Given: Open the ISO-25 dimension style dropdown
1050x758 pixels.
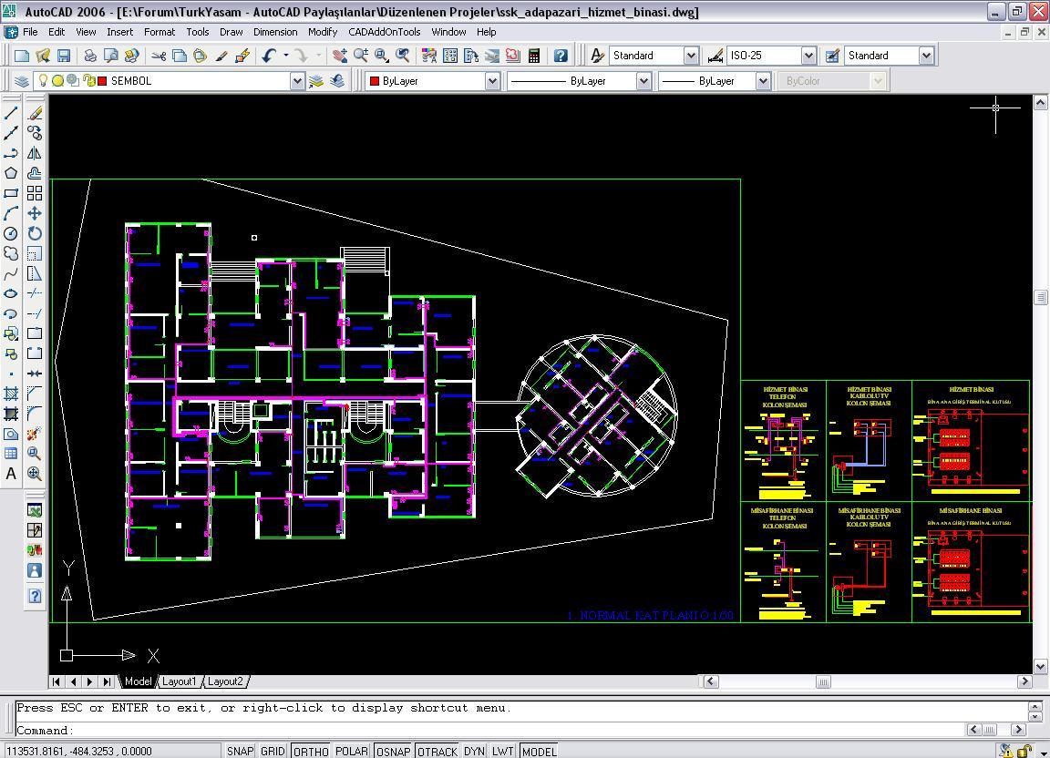Looking at the screenshot, I should 808,56.
